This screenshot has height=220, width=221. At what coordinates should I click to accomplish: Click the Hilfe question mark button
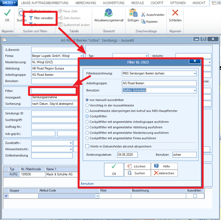pyautogui.click(x=164, y=166)
